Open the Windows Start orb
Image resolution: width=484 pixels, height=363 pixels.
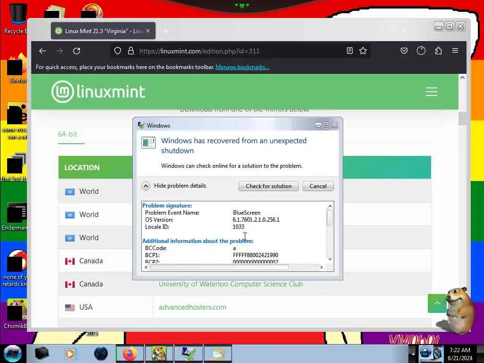click(x=13, y=354)
